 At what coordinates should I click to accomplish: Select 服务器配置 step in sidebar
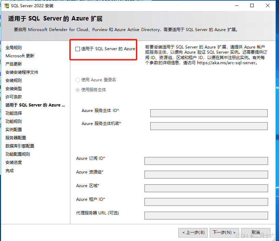(x=16, y=138)
